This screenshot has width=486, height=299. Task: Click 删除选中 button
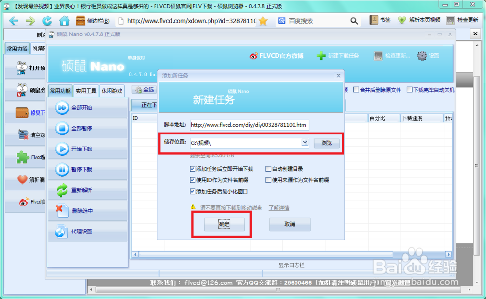point(87,211)
